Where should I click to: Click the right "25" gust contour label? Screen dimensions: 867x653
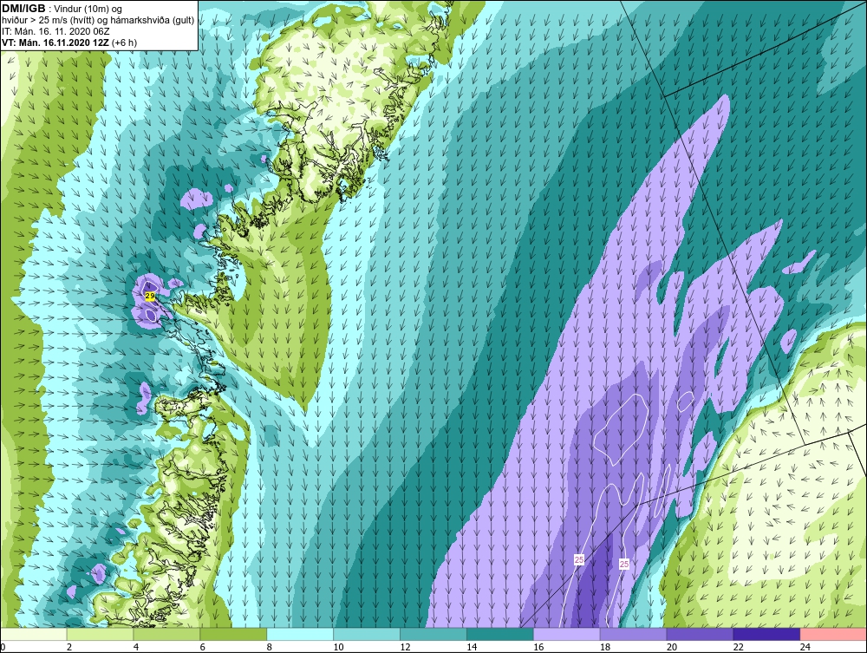[x=624, y=565]
